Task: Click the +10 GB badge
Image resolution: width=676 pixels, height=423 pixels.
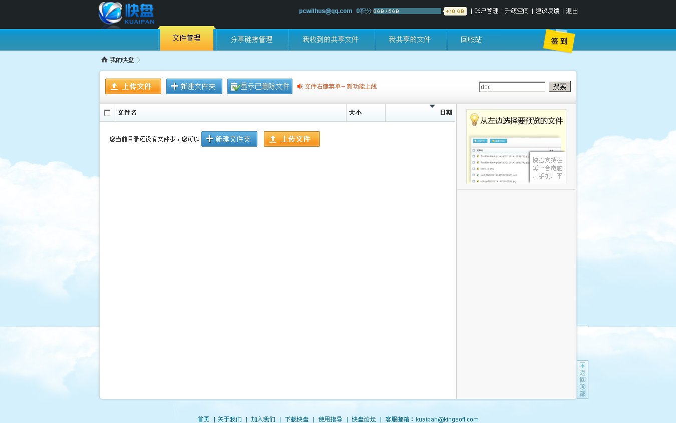Action: [455, 11]
